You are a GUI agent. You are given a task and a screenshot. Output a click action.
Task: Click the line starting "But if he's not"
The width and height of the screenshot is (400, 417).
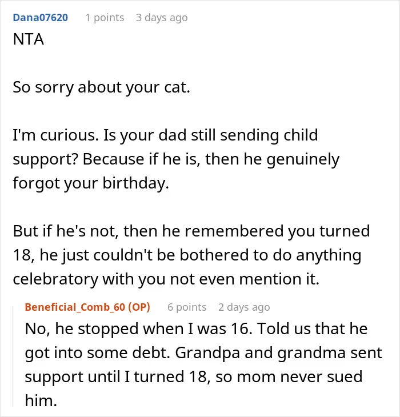click(x=191, y=231)
